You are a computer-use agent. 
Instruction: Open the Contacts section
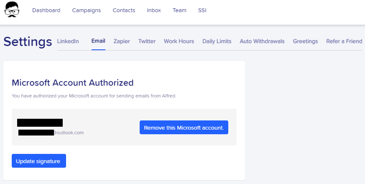(124, 10)
